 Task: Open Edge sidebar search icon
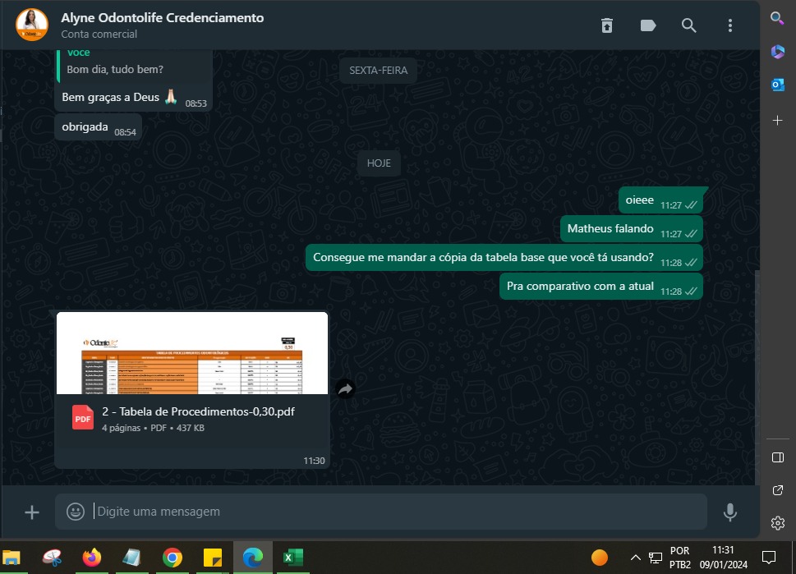tap(777, 19)
